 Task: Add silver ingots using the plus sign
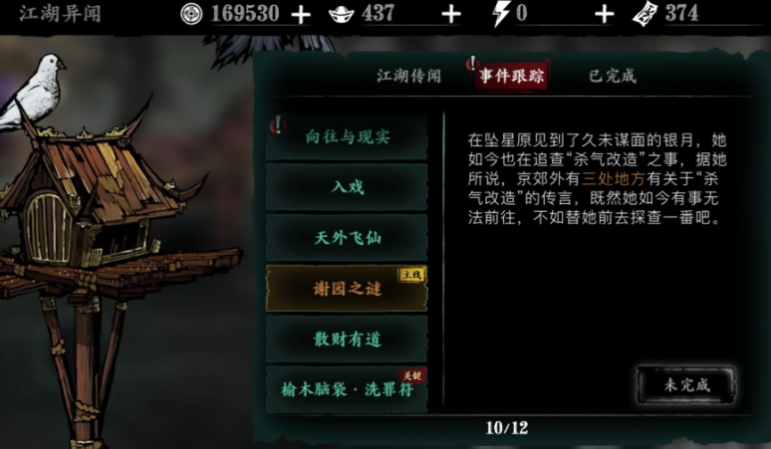click(451, 15)
